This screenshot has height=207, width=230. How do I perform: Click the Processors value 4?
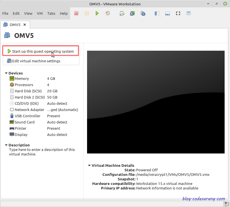(x=48, y=85)
